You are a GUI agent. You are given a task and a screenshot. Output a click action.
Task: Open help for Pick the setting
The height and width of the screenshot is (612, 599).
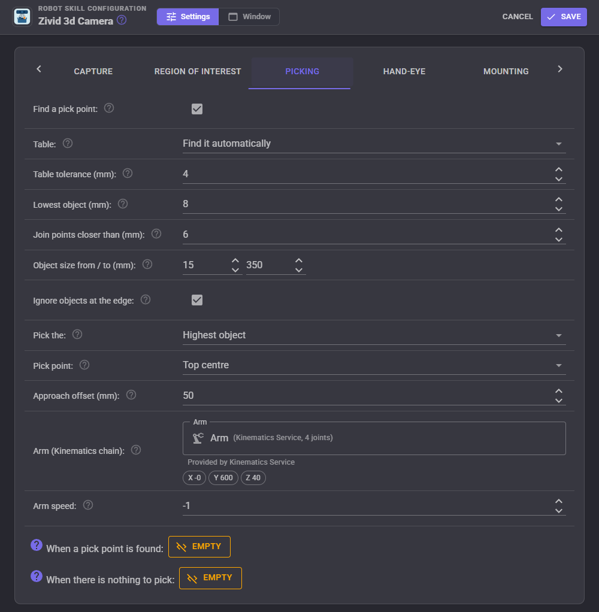[x=77, y=335]
